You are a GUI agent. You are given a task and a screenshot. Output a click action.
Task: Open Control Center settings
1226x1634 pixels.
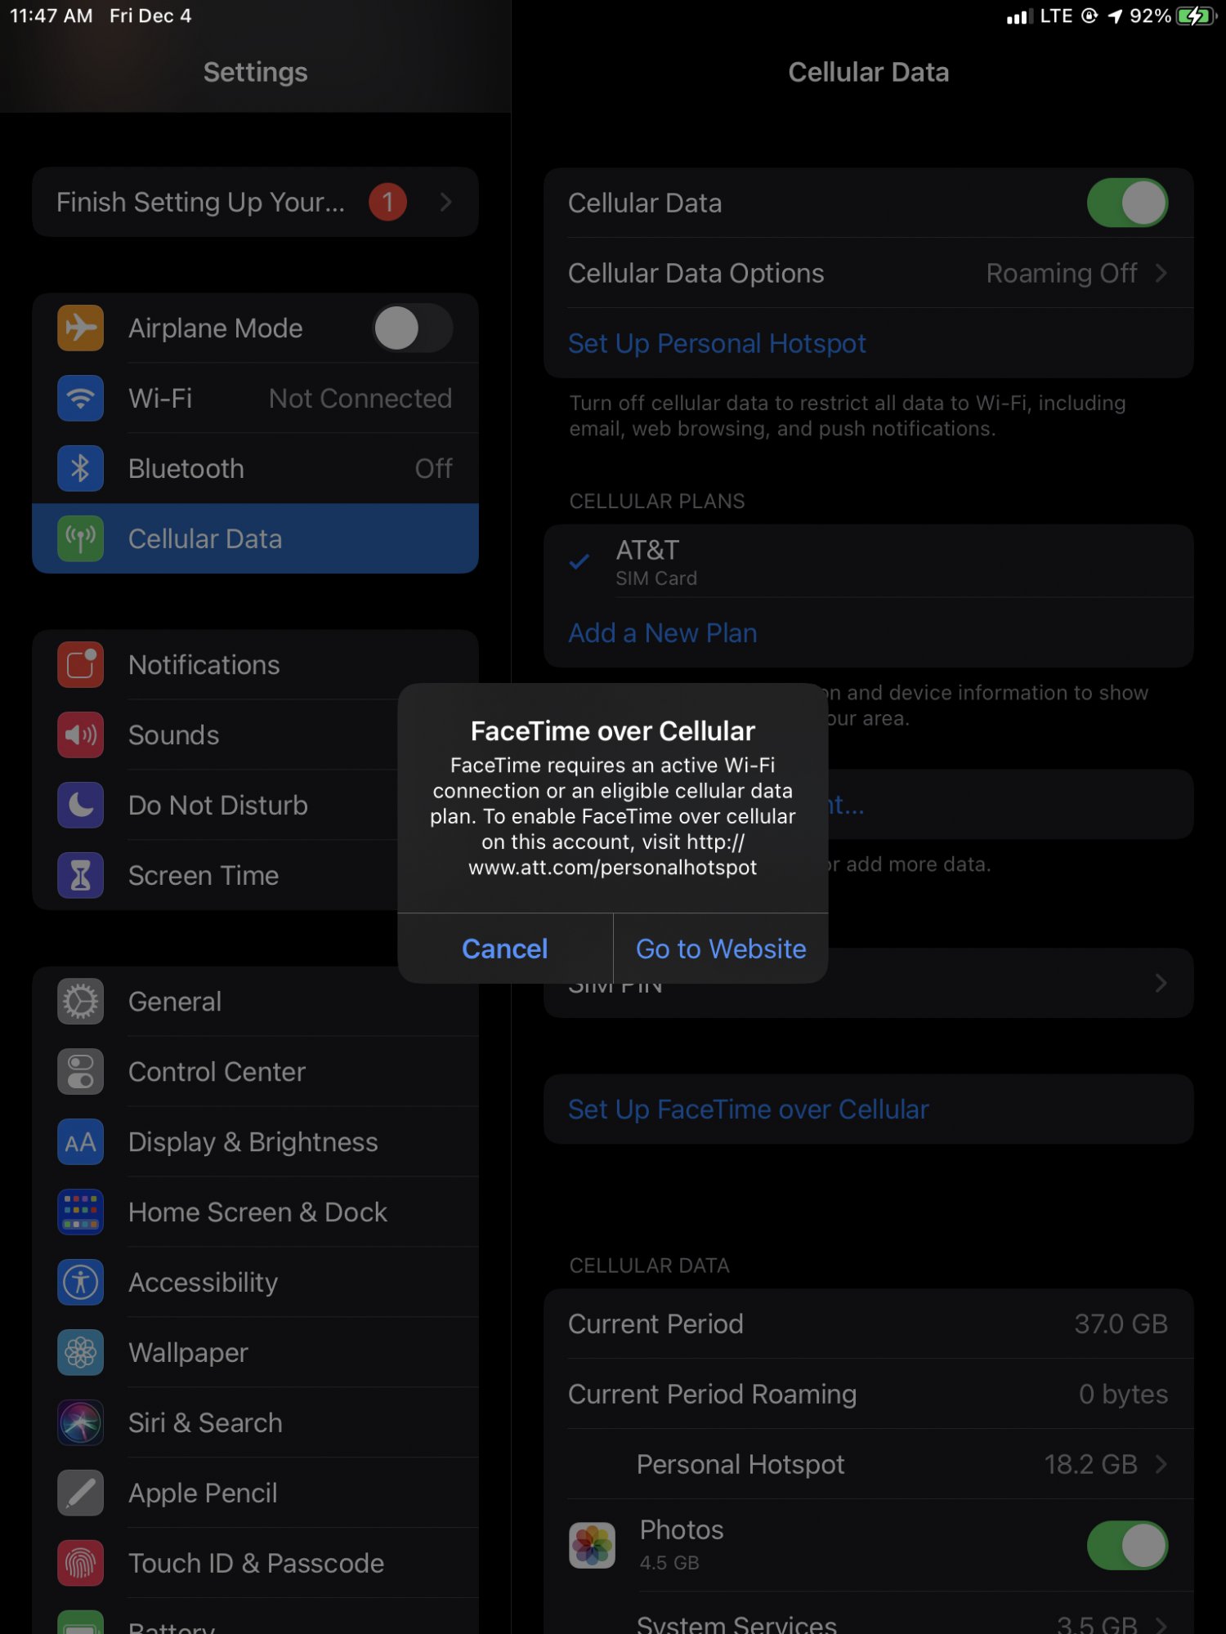(255, 1071)
